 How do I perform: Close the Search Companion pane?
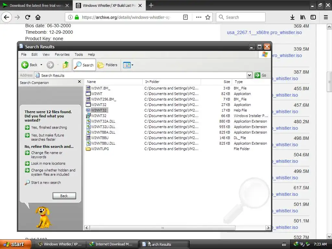pyautogui.click(x=79, y=81)
